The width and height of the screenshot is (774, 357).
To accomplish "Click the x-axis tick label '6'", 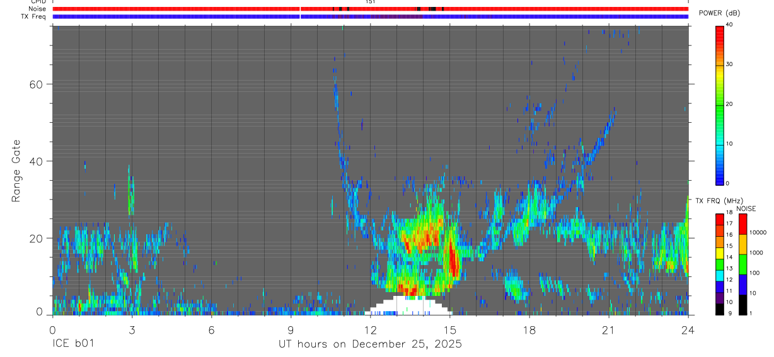I will tap(211, 330).
